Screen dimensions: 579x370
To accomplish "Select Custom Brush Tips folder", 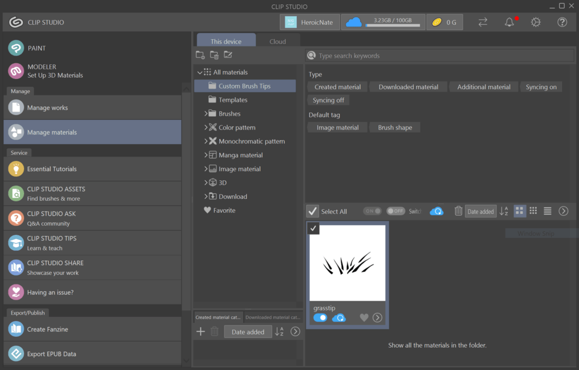I will pyautogui.click(x=245, y=86).
